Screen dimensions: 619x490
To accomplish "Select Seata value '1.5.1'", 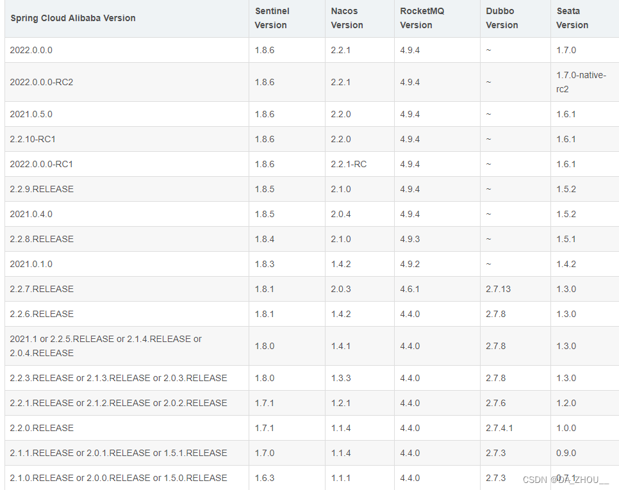I will coord(566,239).
